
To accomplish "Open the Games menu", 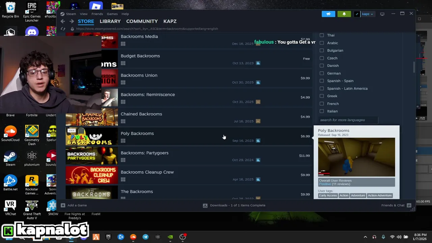I will click(112, 14).
